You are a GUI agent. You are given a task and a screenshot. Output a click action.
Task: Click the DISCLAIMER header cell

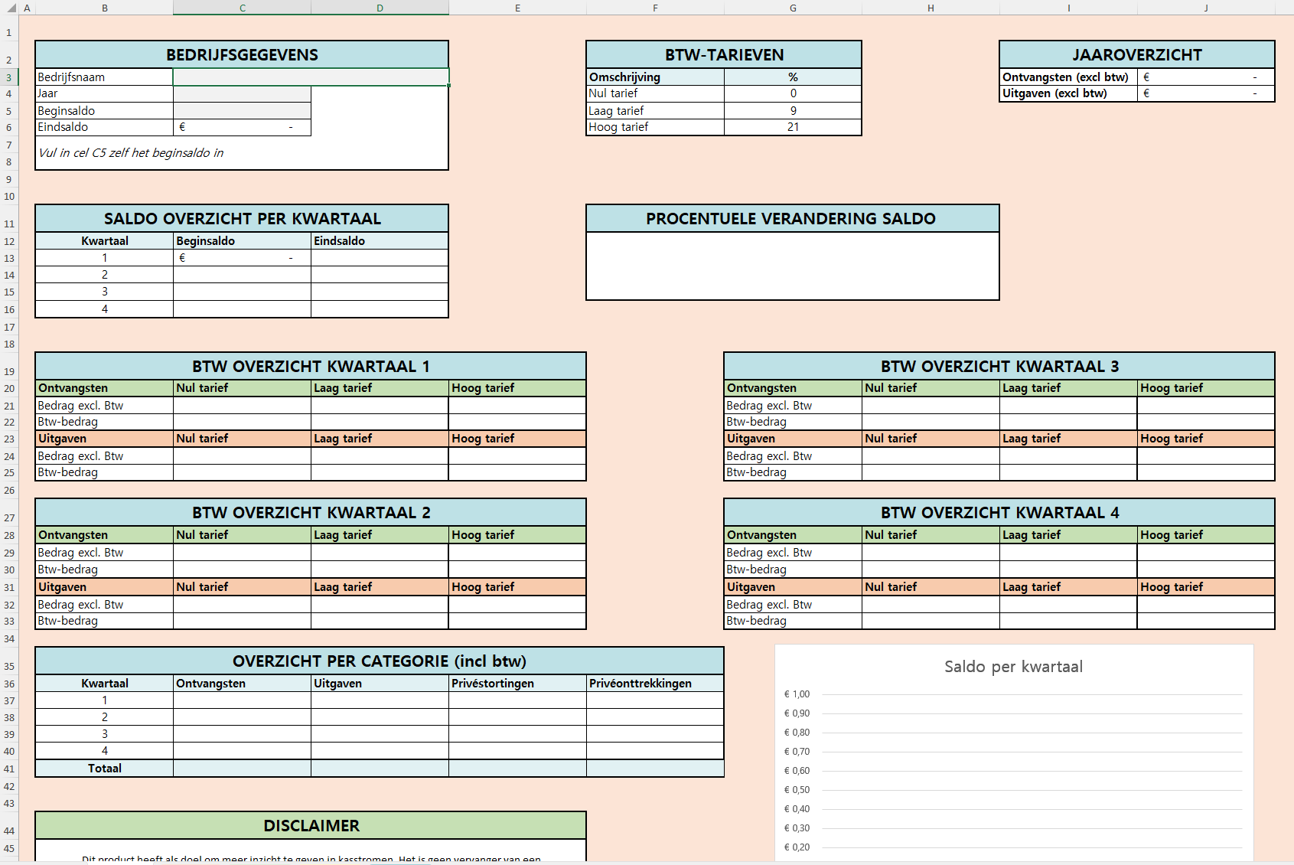coord(311,826)
